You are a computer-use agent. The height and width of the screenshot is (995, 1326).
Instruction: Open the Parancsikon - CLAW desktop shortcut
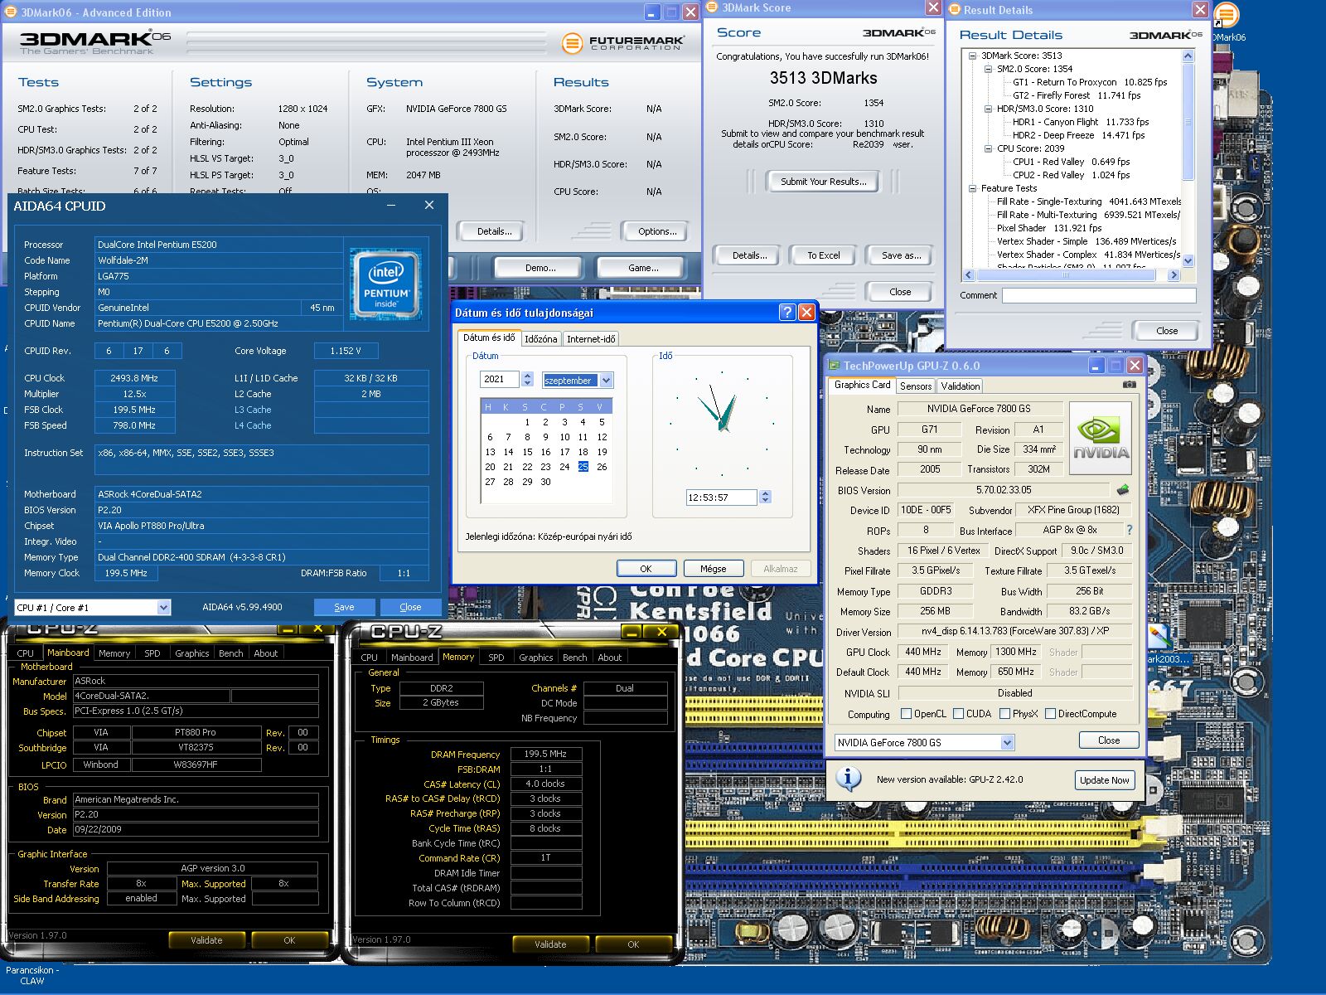click(x=31, y=975)
